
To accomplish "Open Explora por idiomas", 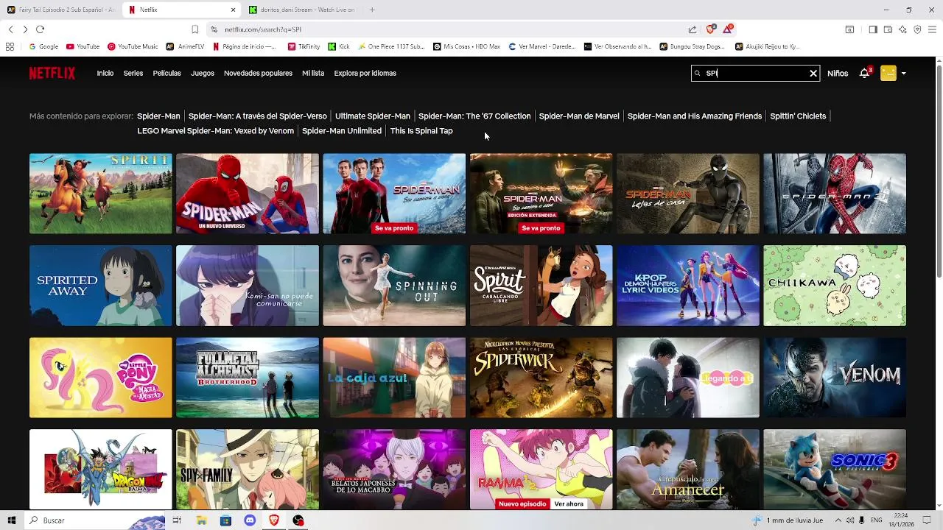I will [x=365, y=74].
